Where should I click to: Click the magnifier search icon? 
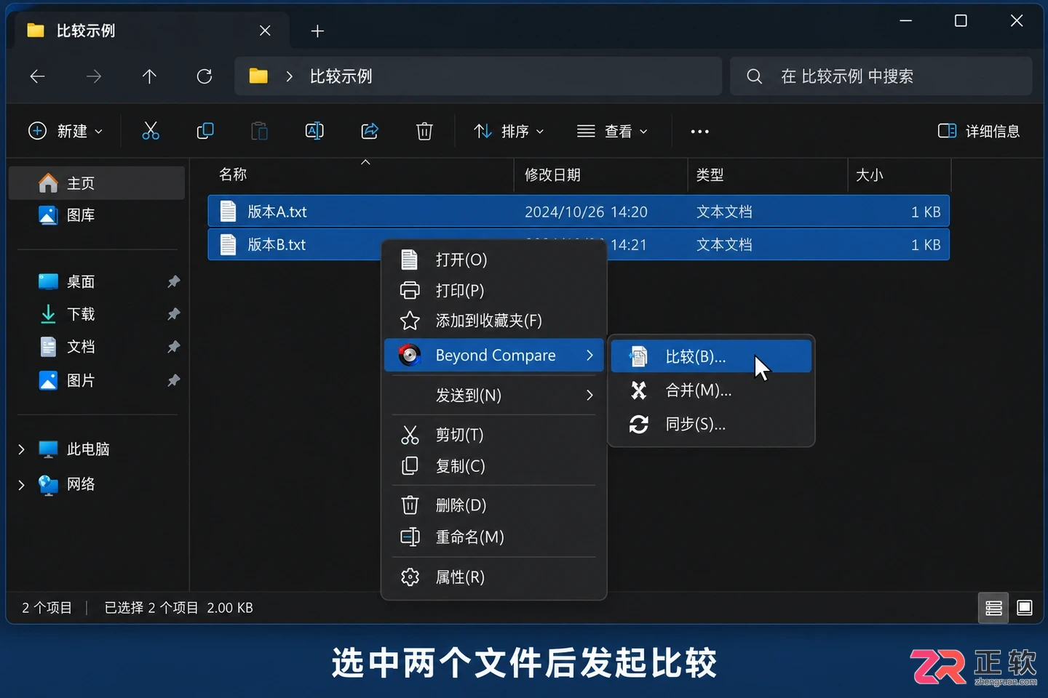coord(755,76)
